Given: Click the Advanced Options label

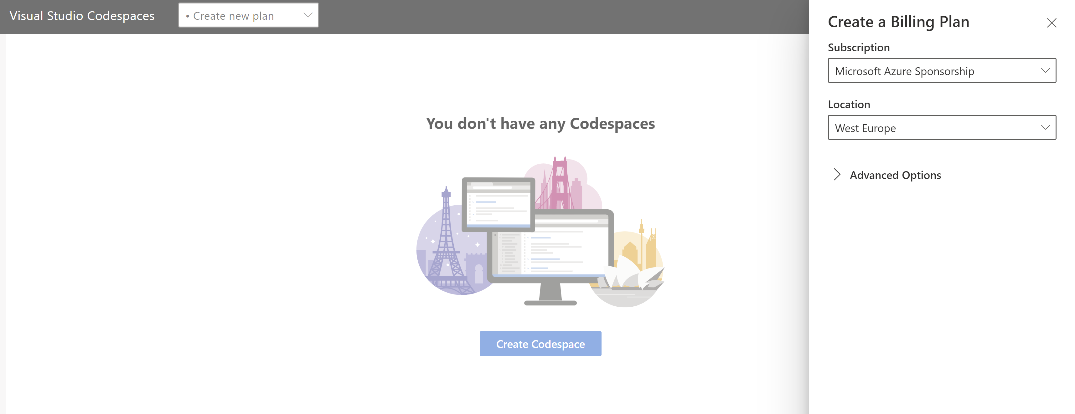Looking at the screenshot, I should pyautogui.click(x=895, y=175).
